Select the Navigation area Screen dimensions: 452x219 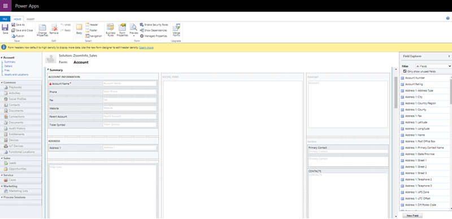(94, 36)
